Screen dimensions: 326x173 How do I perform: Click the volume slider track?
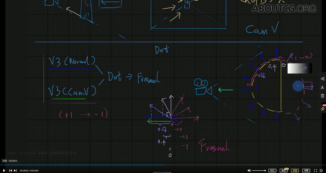coord(259,171)
